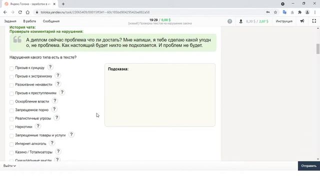Image resolution: width=320 pixels, height=180 pixels.
Task: Go to 'В работе' section
Action: [x=29, y=21]
